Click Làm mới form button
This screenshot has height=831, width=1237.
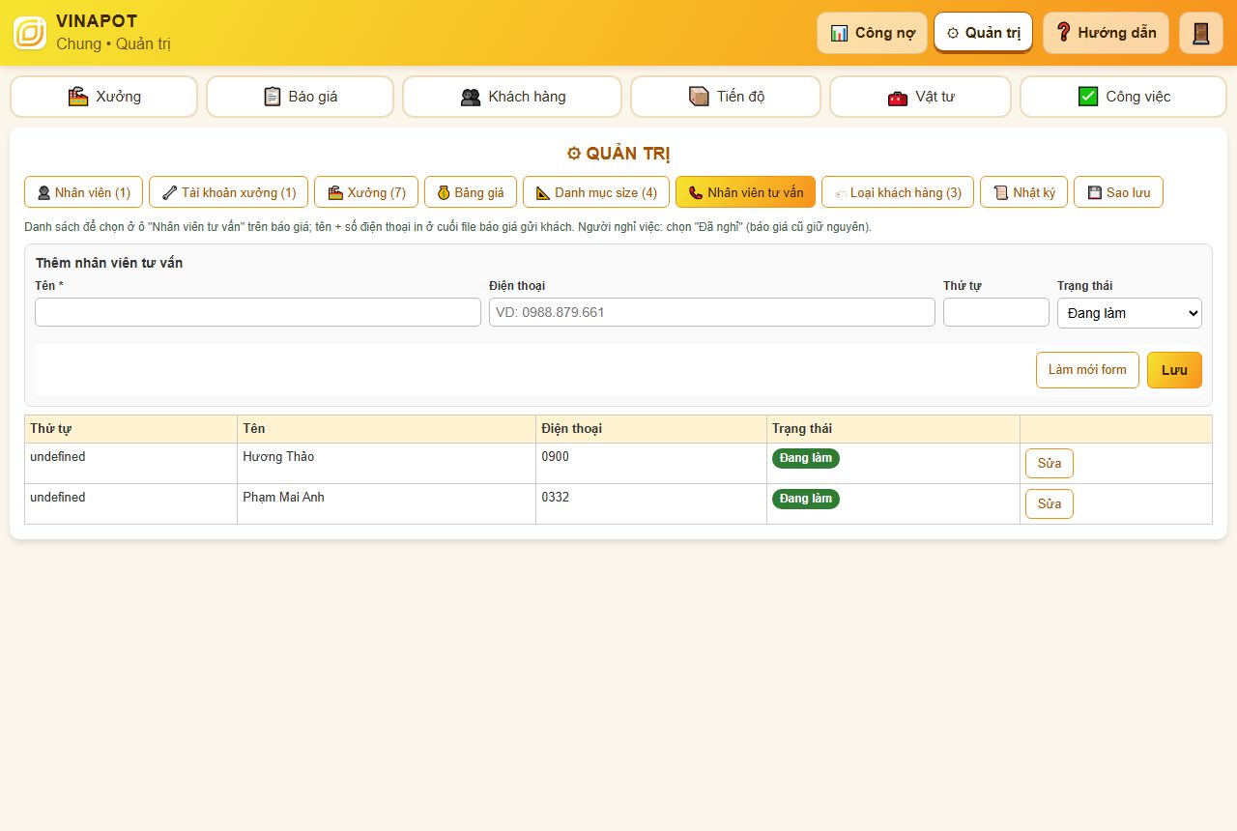coord(1087,370)
